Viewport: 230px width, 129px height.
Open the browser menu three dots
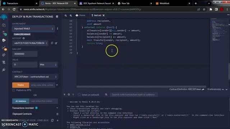[x=227, y=9]
